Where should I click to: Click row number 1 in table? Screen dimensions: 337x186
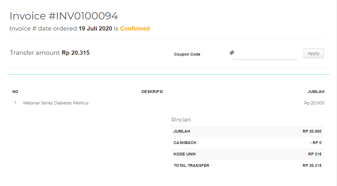point(15,103)
